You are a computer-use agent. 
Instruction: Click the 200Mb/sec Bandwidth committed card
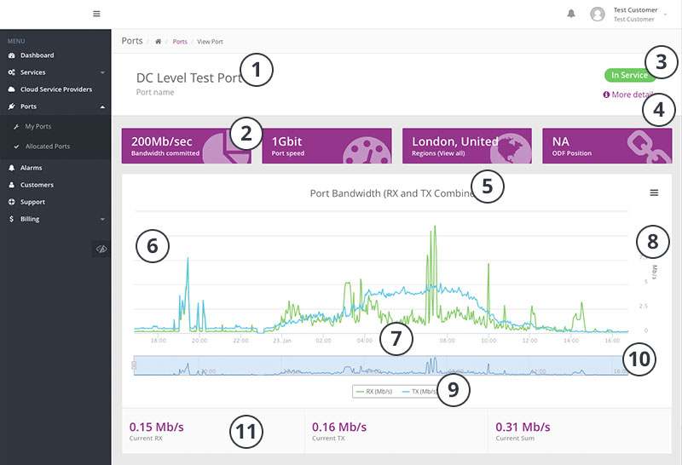pos(186,146)
